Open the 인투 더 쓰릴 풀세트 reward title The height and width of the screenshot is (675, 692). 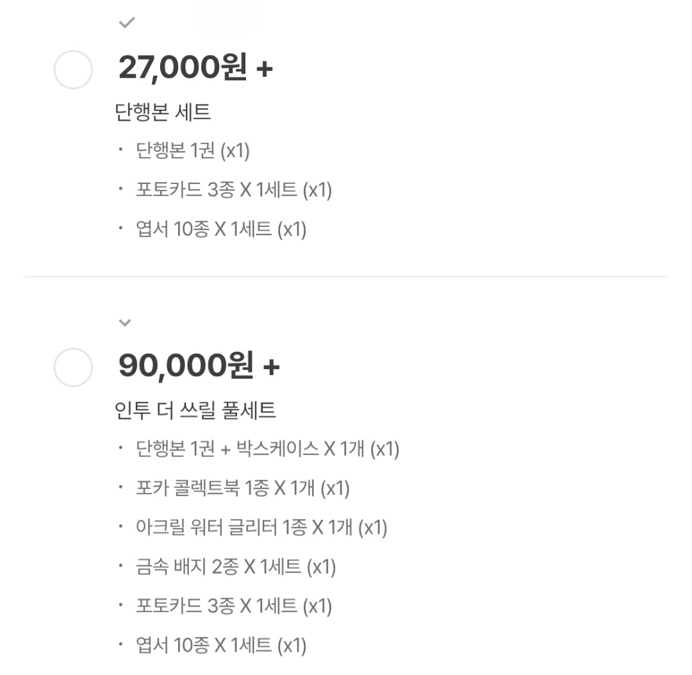coord(195,410)
